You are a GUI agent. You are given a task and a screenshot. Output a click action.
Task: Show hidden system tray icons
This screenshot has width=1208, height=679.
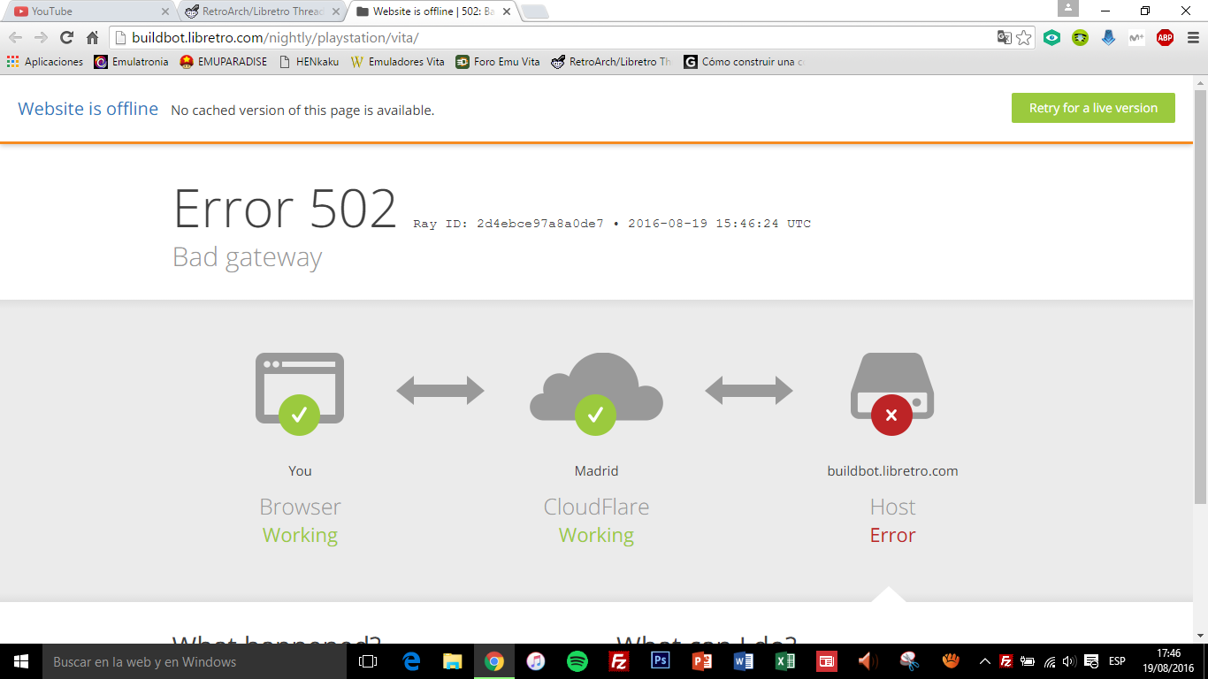(x=984, y=661)
